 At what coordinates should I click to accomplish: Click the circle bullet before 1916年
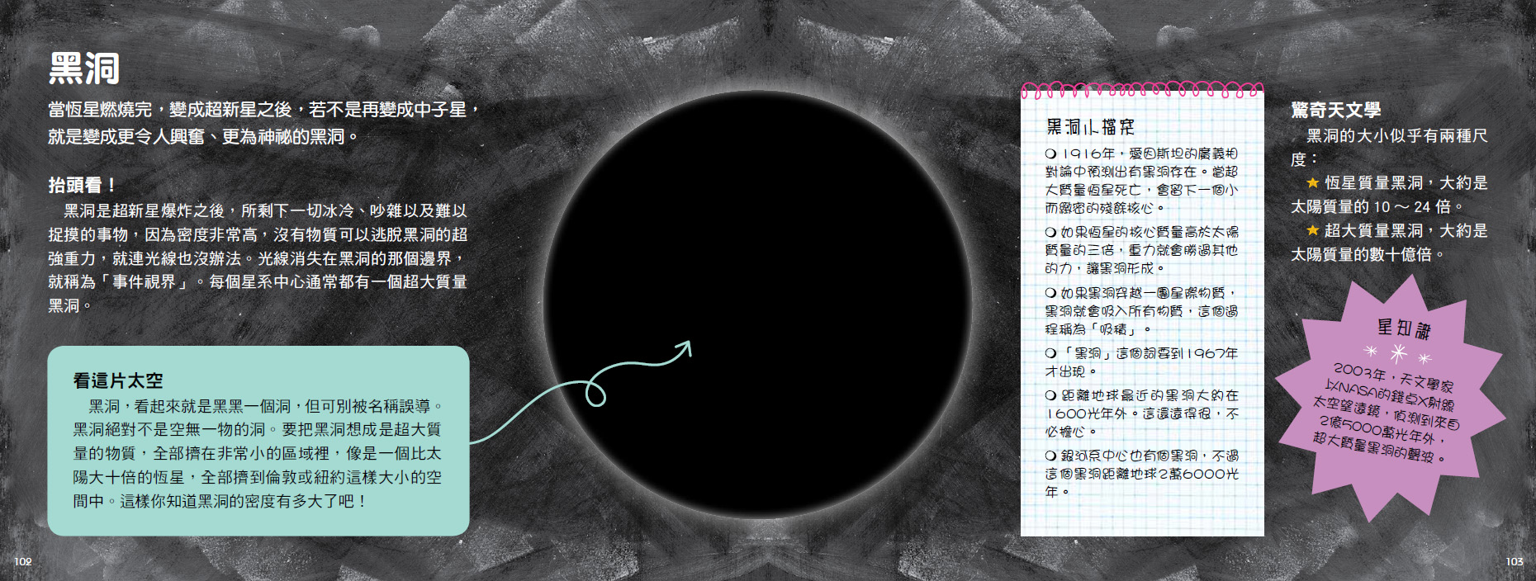1050,154
